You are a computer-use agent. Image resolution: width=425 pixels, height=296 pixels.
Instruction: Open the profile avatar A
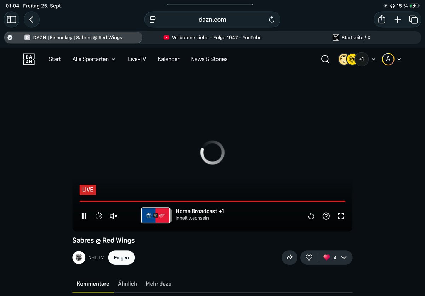(x=388, y=59)
